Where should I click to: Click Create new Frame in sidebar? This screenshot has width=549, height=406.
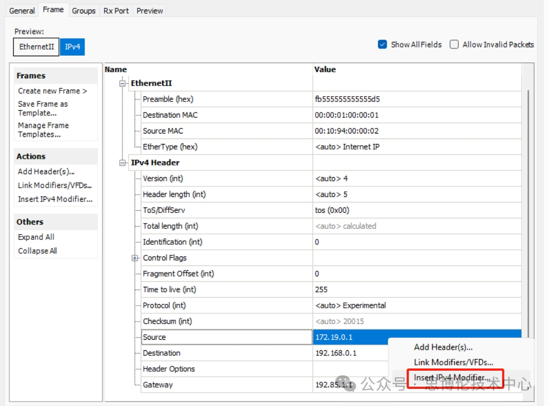click(52, 91)
